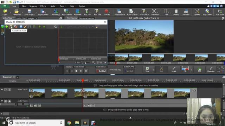225x126 pixels.
Task: Click the Save Project icon
Action: (30, 12)
